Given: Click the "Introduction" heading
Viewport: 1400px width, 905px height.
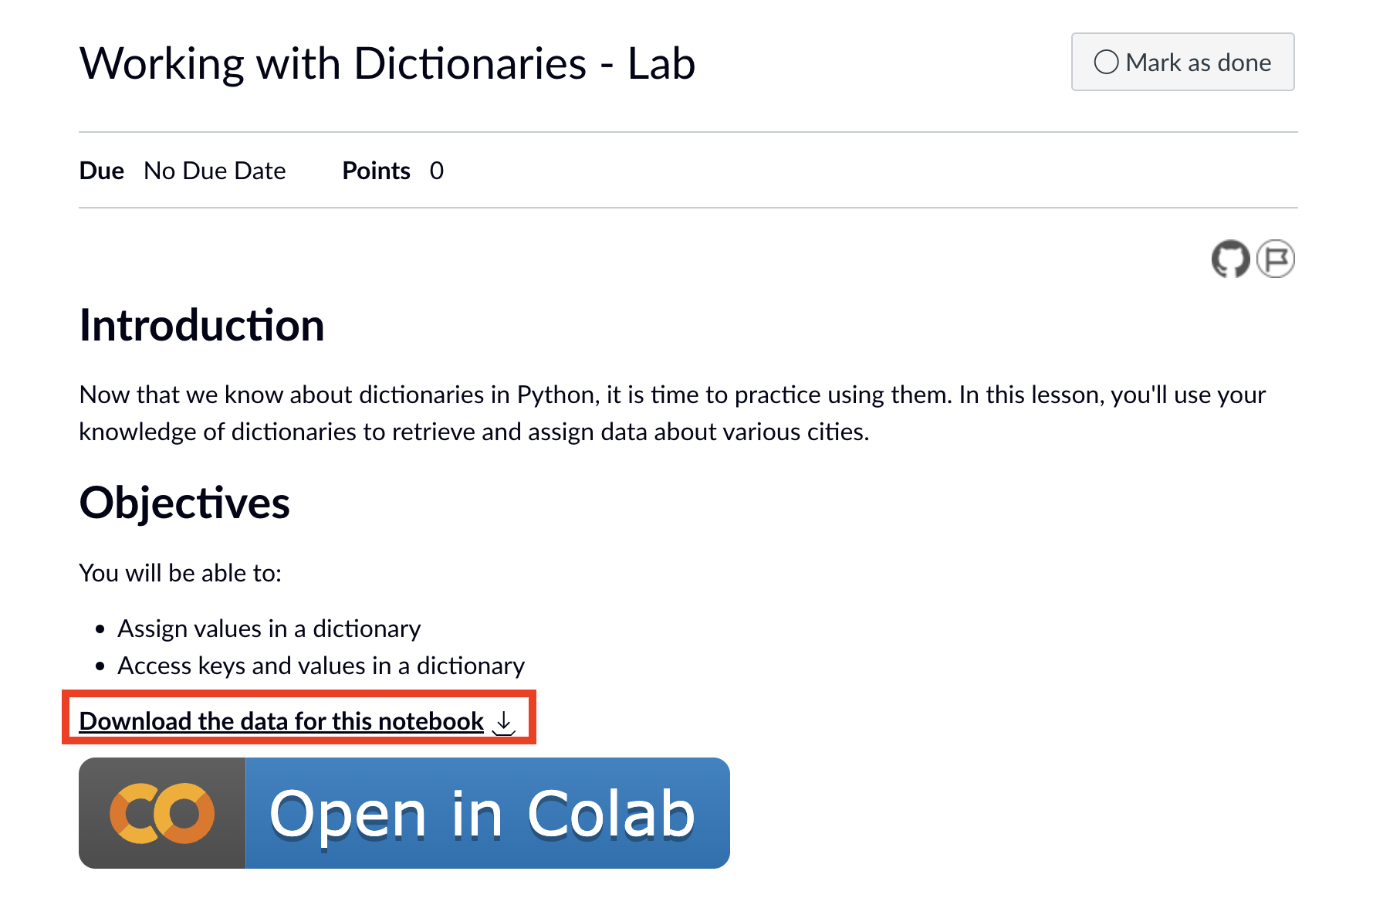Looking at the screenshot, I should tap(201, 325).
